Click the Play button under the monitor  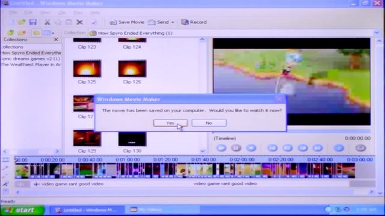point(221,148)
